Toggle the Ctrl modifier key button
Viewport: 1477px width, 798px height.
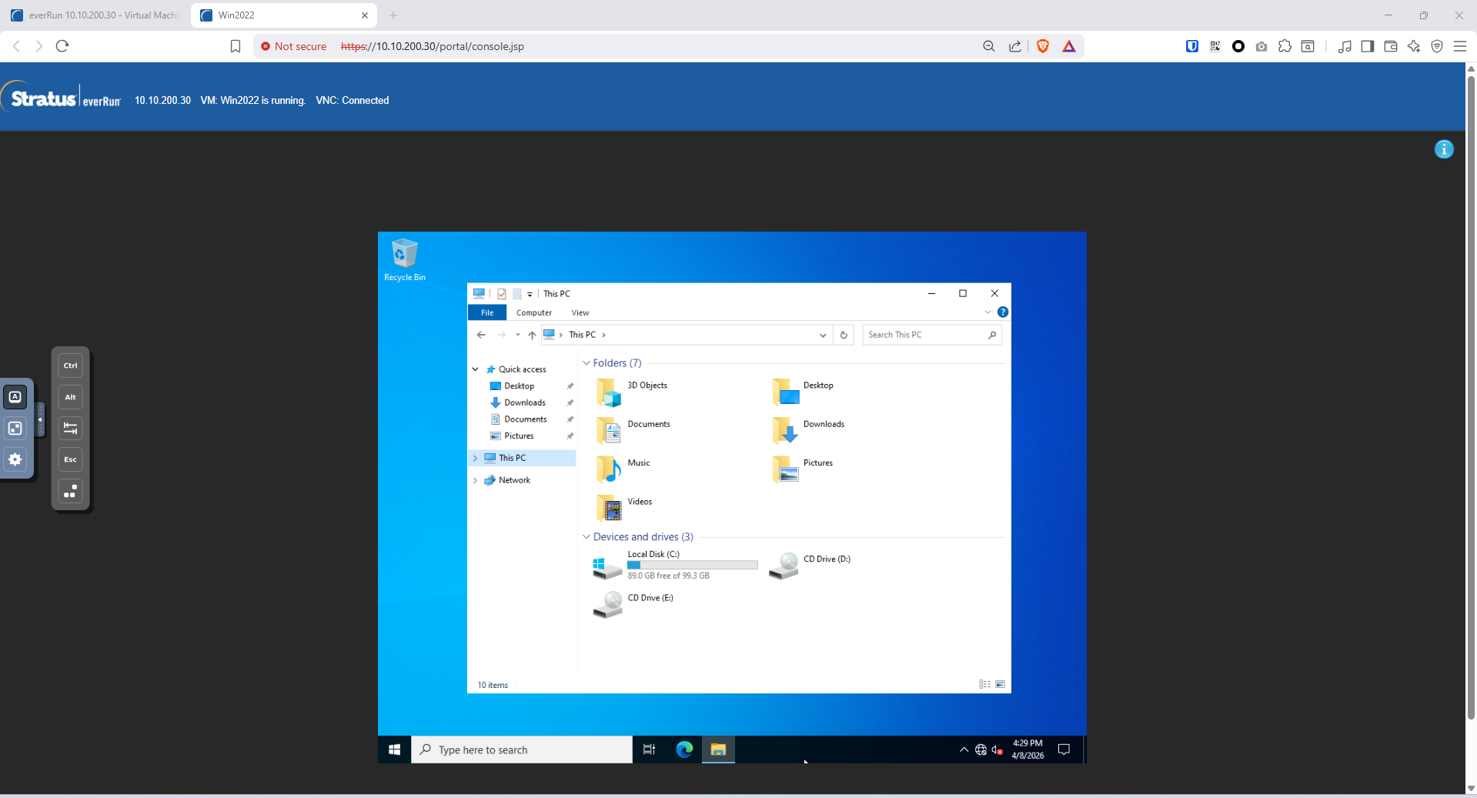pyautogui.click(x=70, y=366)
